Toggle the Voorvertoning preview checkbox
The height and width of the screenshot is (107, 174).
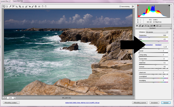(120, 6)
